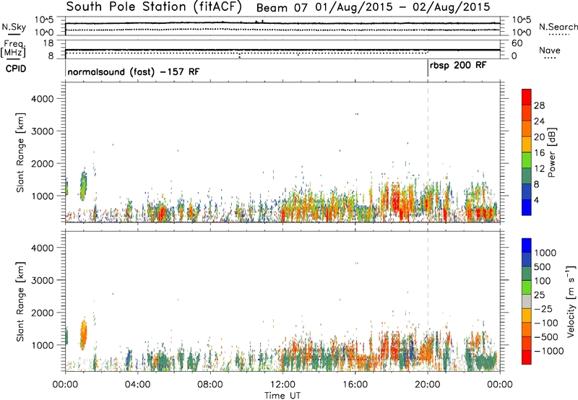Click the Slant Range [km] label of the Velocity panel

click(20, 302)
